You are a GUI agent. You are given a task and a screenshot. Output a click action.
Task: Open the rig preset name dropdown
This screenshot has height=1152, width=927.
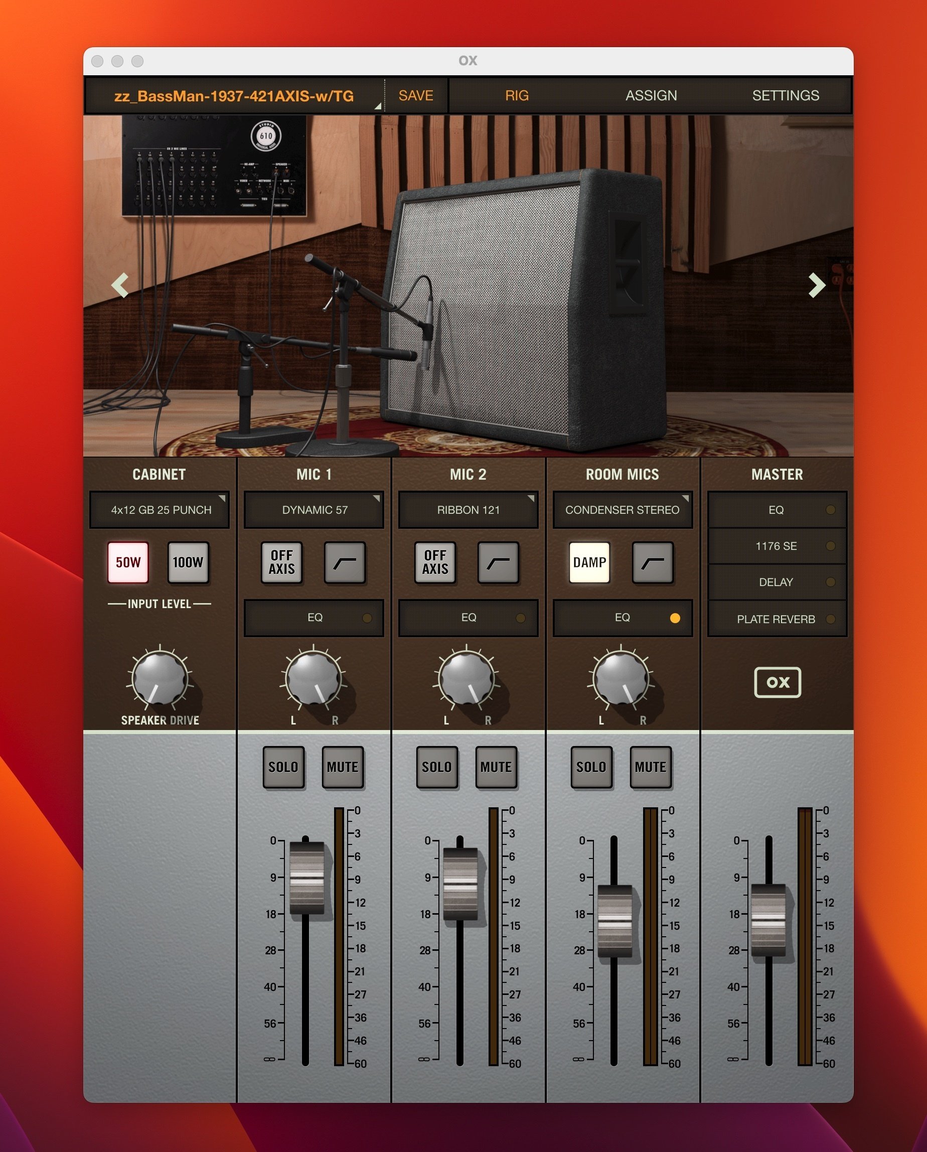[234, 96]
